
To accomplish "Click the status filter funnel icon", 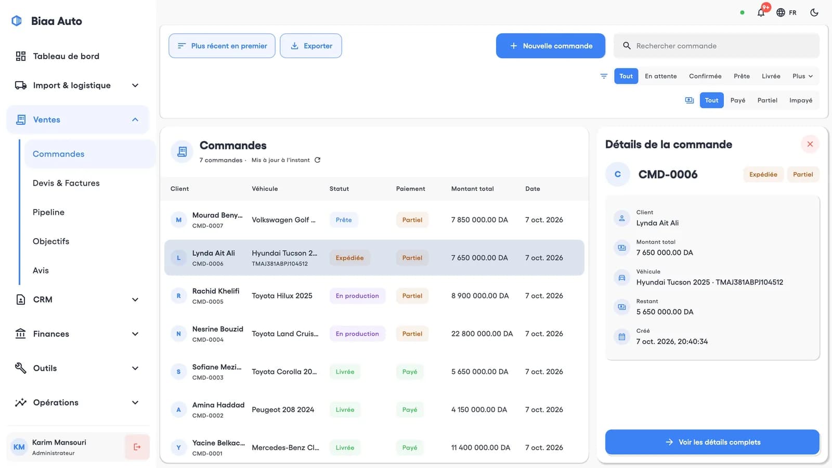I will click(604, 76).
